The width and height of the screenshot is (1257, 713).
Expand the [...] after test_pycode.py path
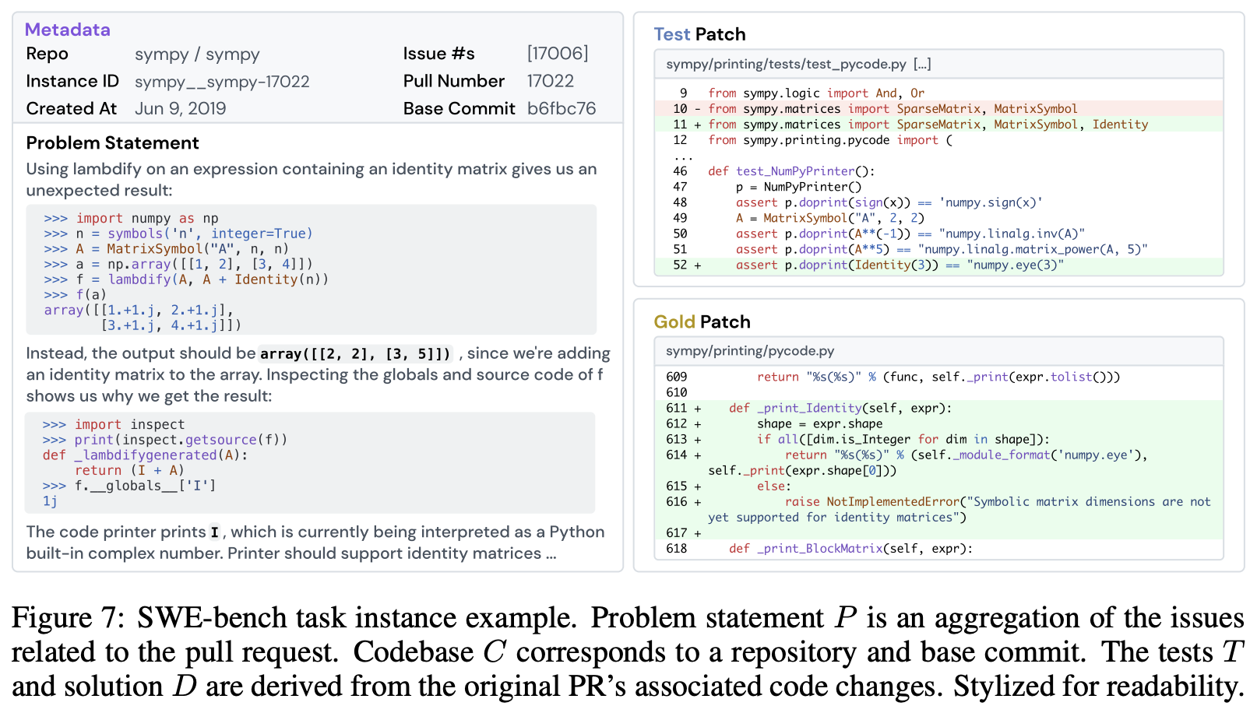922,65
